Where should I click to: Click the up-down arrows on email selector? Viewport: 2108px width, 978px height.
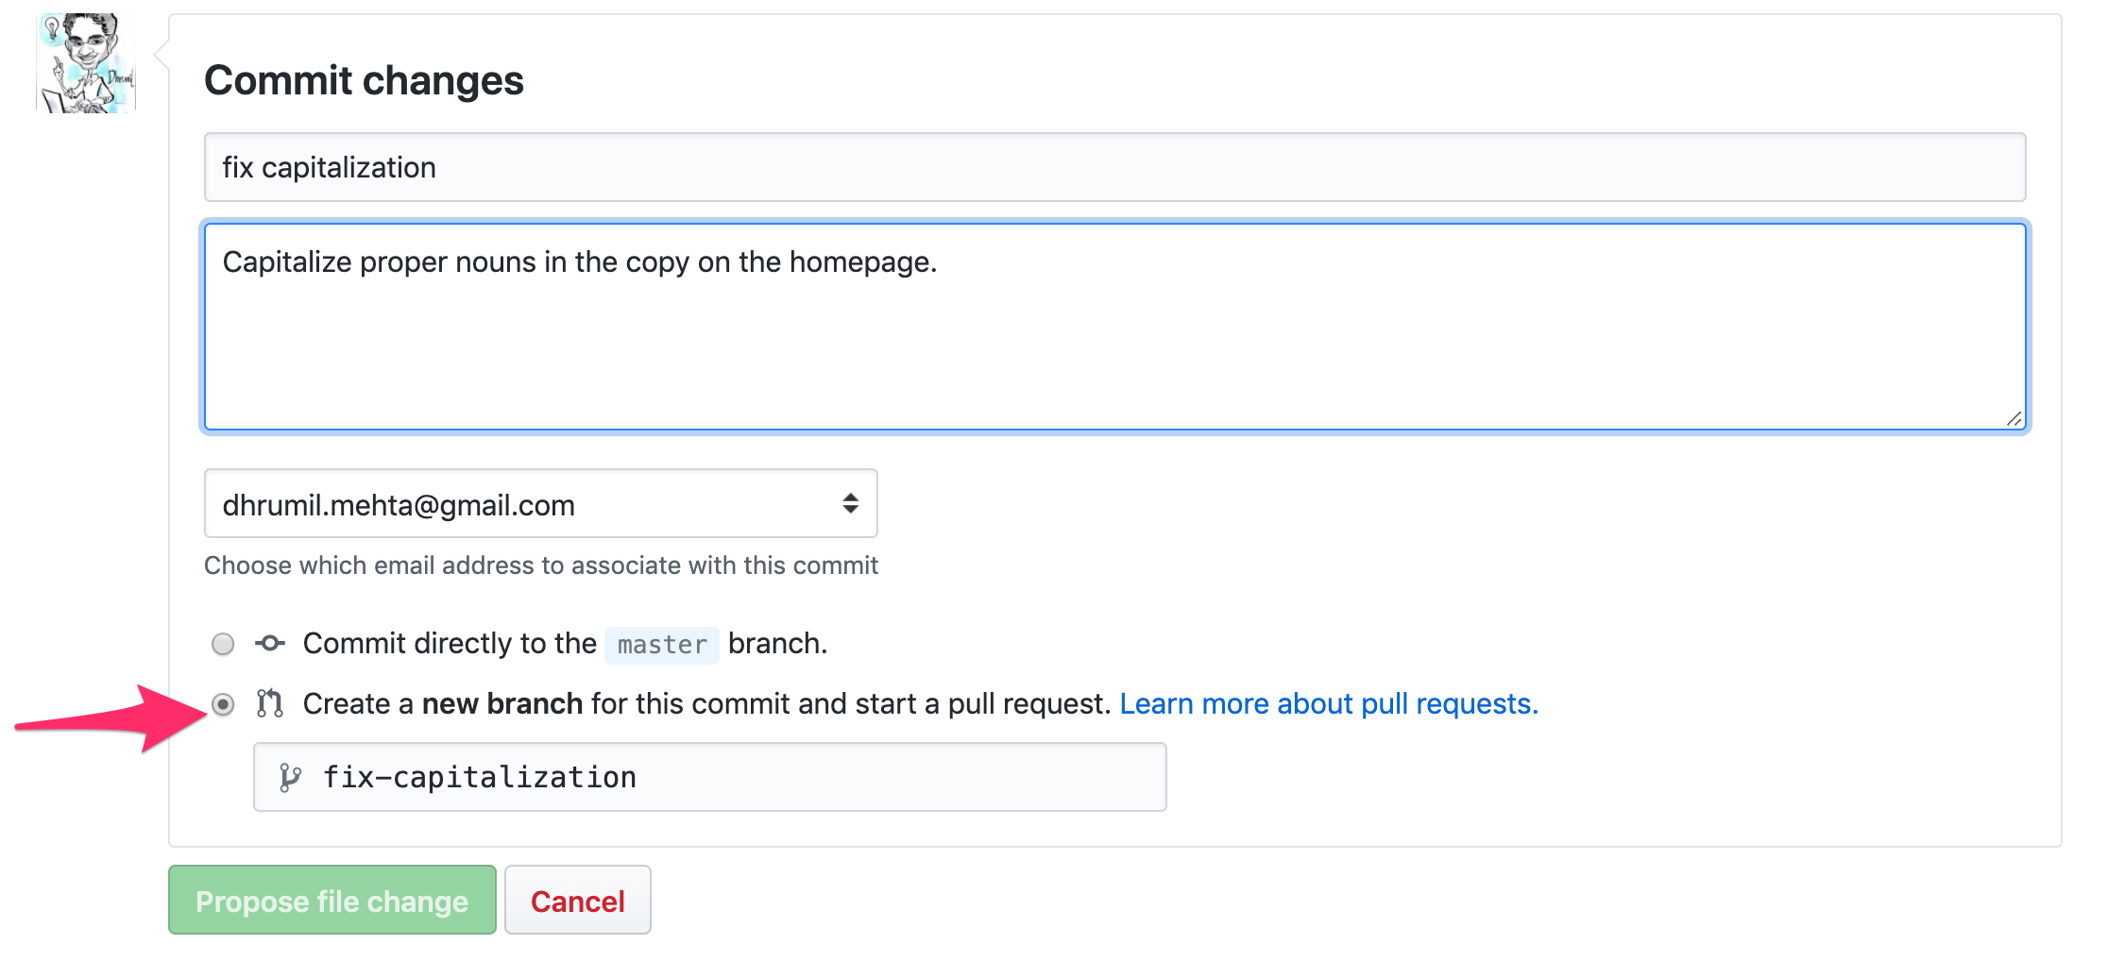point(850,504)
